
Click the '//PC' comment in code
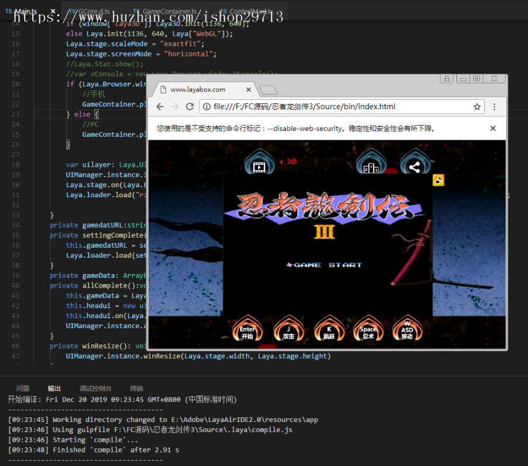click(90, 124)
